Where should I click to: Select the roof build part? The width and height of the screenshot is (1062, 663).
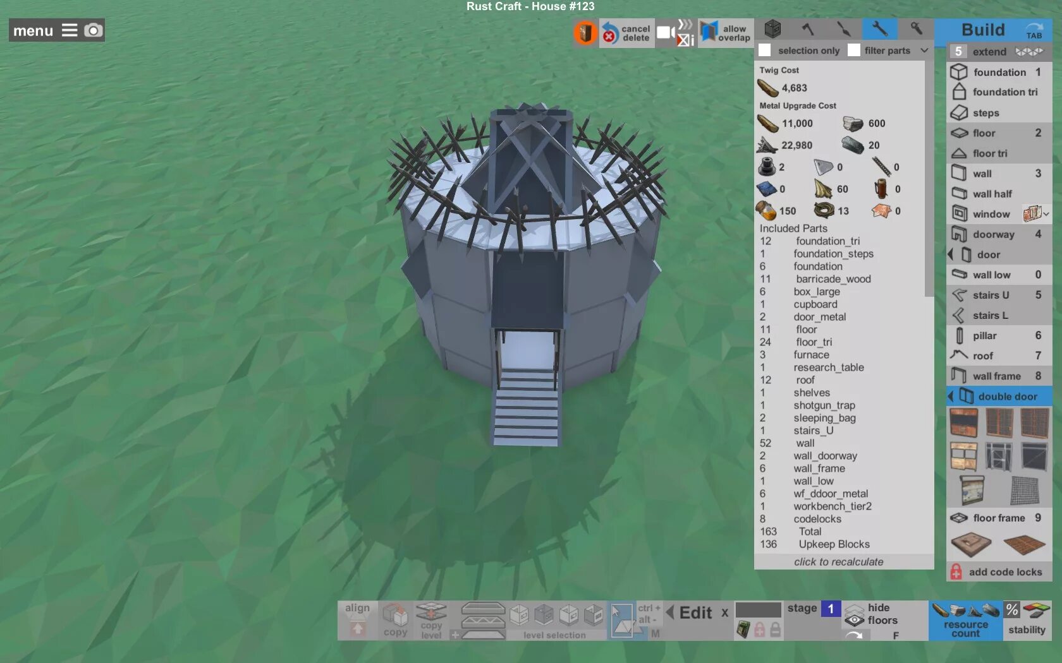[x=999, y=355]
